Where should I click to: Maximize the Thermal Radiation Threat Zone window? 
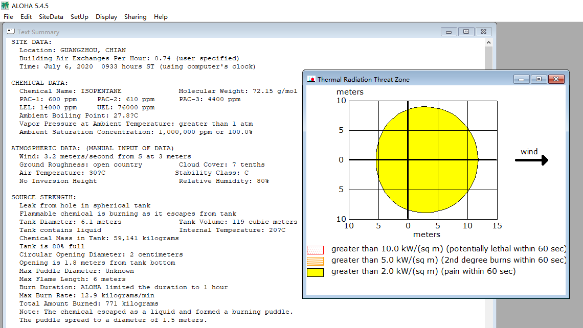539,79
